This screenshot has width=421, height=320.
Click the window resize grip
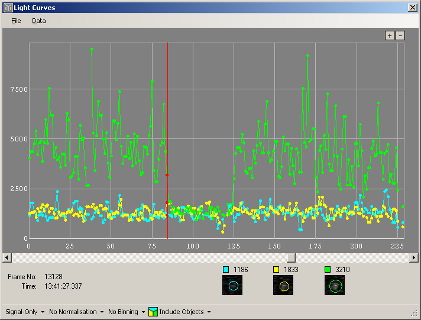(x=414, y=313)
